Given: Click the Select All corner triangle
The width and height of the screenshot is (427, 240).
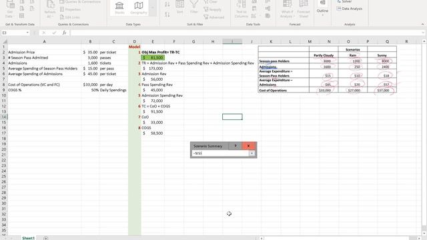Looking at the screenshot, I should (4, 41).
